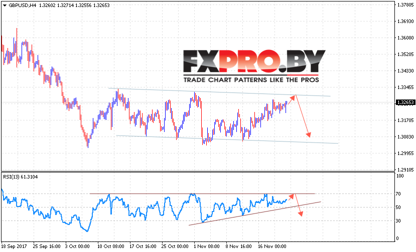Click the RSI scale level 50

click(x=398, y=207)
